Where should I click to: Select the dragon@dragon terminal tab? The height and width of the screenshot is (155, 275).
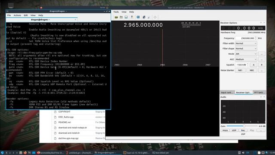click(42, 20)
